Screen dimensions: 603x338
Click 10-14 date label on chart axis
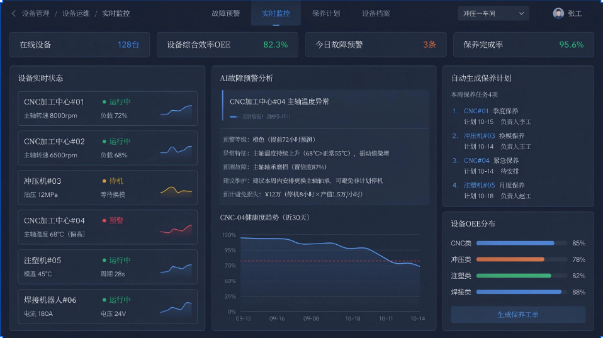coord(418,318)
